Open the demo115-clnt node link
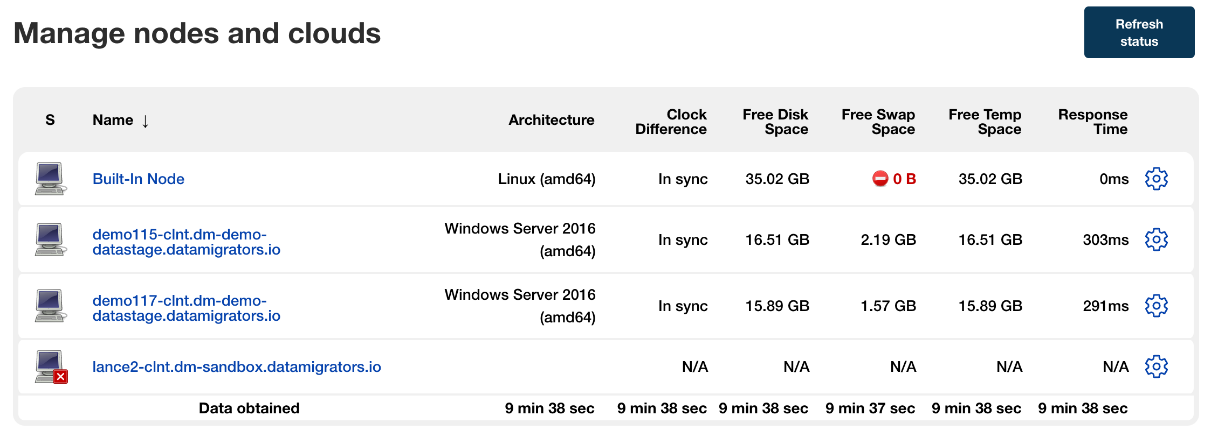The height and width of the screenshot is (437, 1211). [x=186, y=242]
